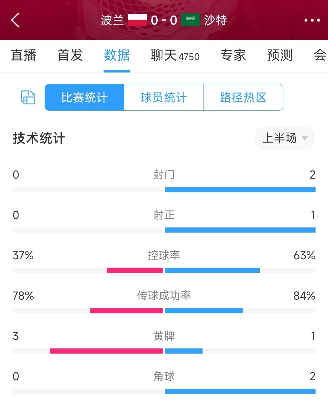
Task: Switch to the 首发 tab
Action: click(70, 55)
